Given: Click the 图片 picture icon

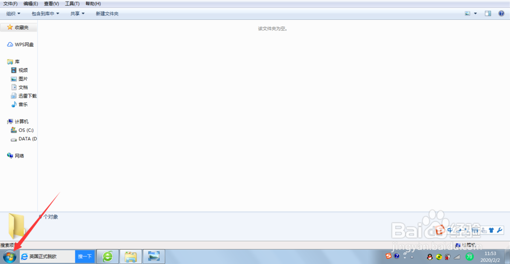Looking at the screenshot, I should (14, 79).
